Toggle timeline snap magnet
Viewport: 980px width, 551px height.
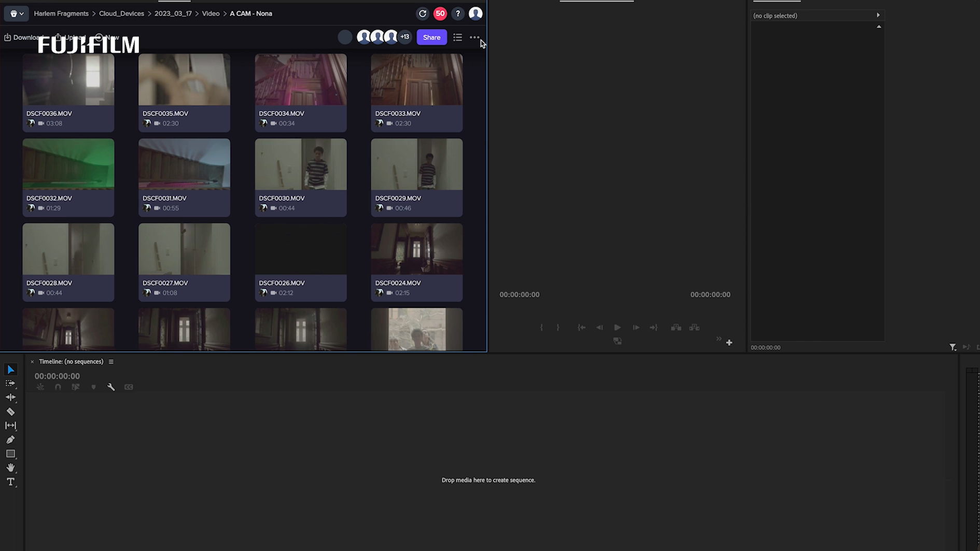coord(58,387)
